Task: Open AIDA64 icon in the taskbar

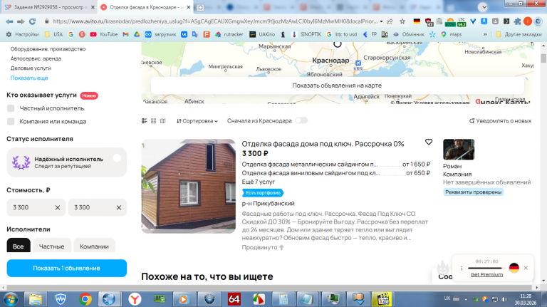Action: pyautogui.click(x=234, y=299)
